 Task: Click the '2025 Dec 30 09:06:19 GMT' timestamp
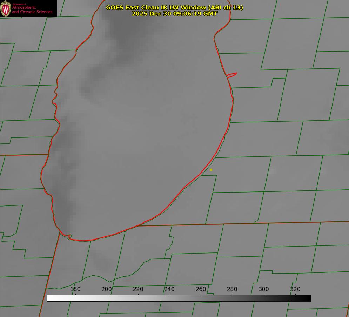click(x=175, y=14)
